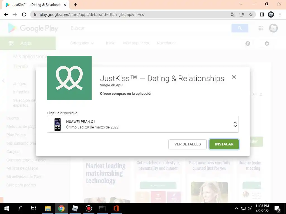Open Chrome side panel

(x=262, y=14)
